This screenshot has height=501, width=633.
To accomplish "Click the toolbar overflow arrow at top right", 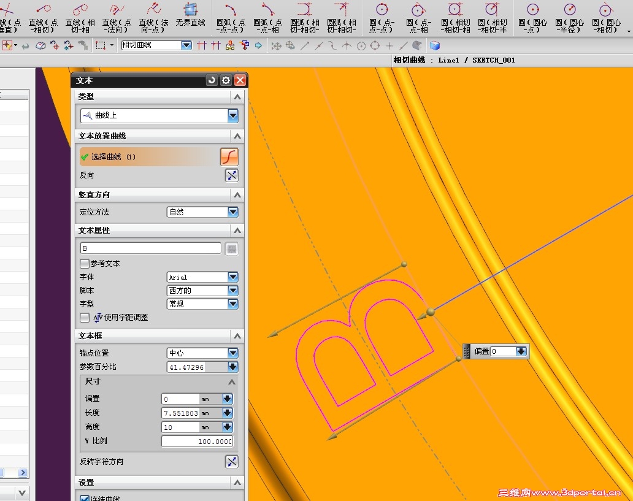I will 629,31.
